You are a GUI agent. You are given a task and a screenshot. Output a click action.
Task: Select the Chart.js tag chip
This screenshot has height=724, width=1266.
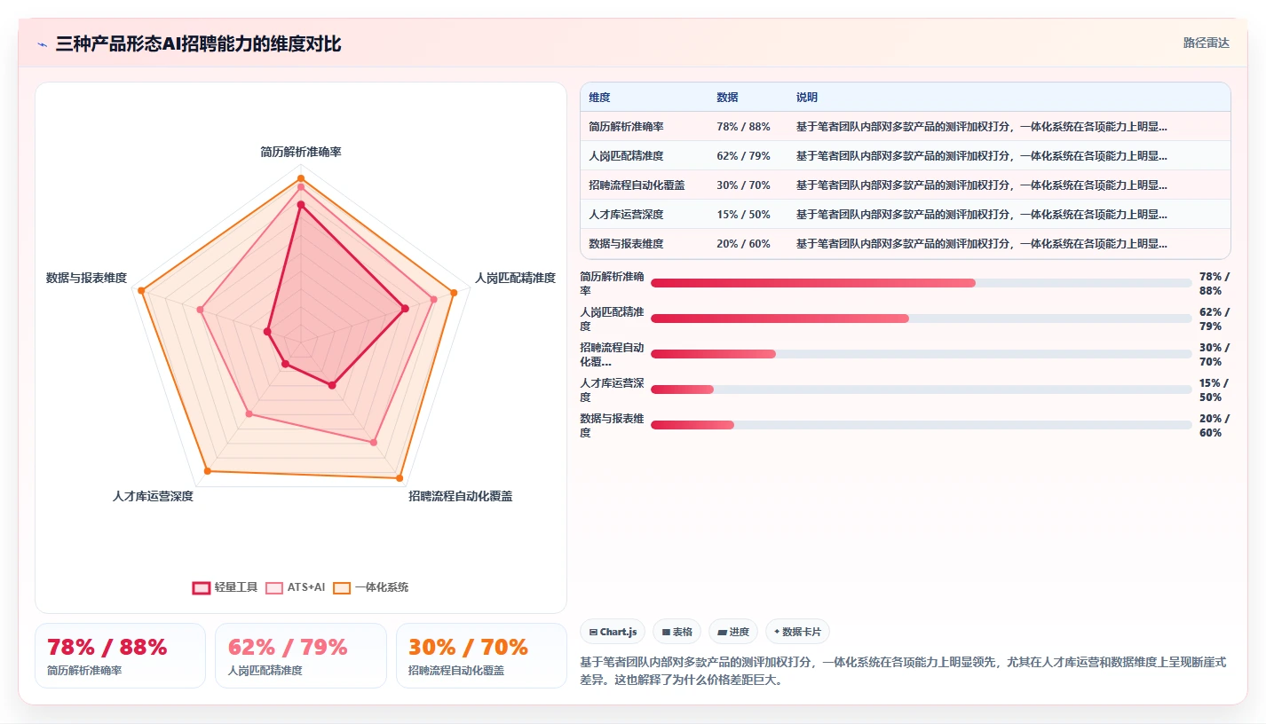tap(613, 632)
